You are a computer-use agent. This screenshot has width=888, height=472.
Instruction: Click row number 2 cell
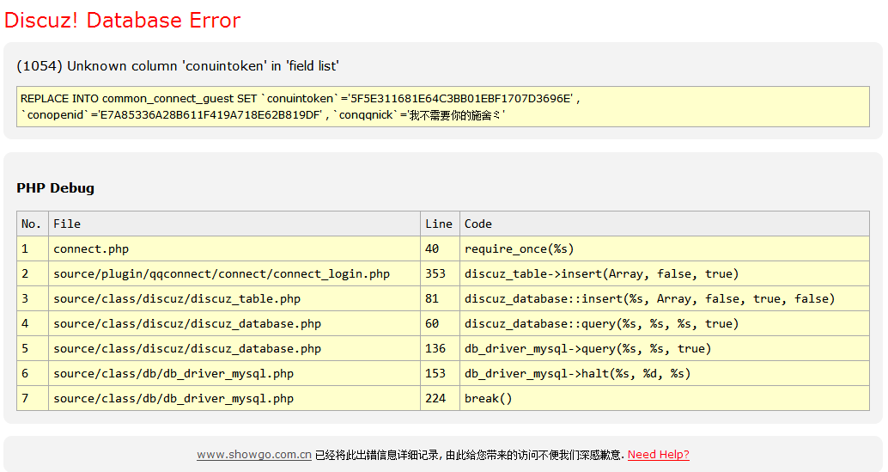pyautogui.click(x=33, y=273)
